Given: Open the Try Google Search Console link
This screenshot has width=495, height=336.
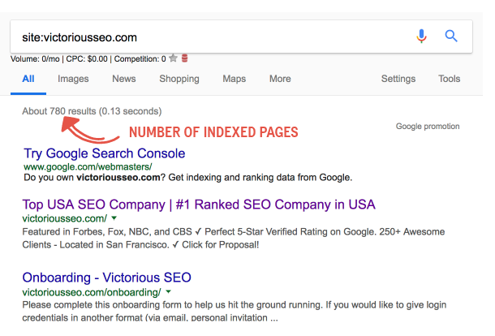Looking at the screenshot, I should (105, 153).
